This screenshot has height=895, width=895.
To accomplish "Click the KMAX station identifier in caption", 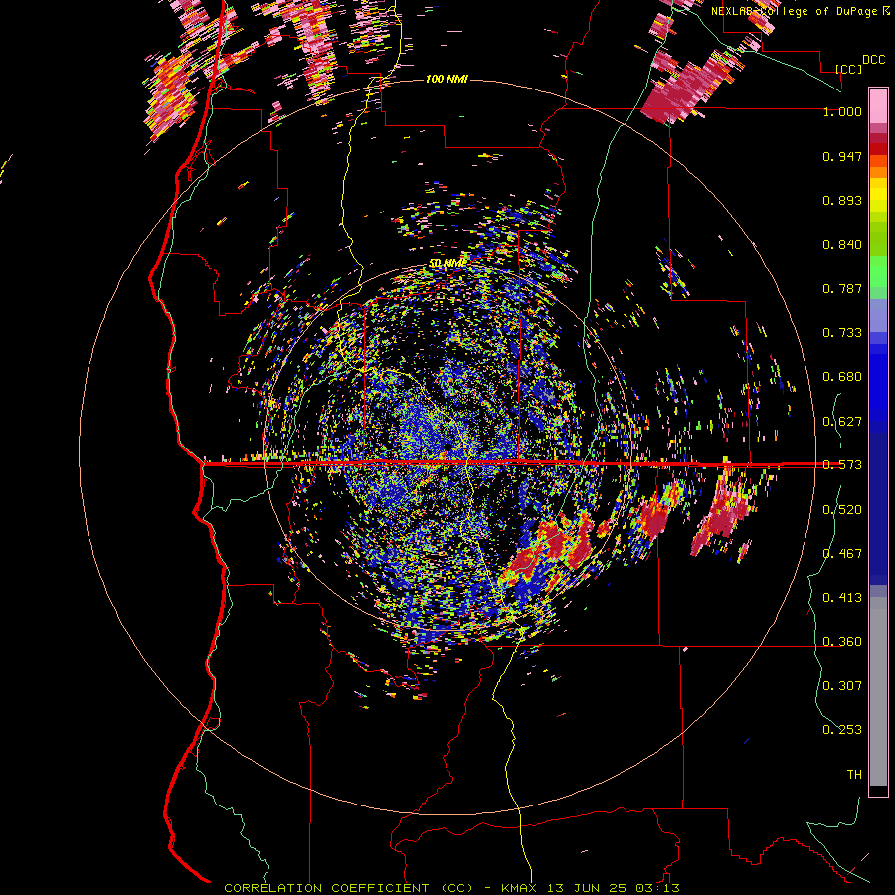I will pyautogui.click(x=520, y=888).
